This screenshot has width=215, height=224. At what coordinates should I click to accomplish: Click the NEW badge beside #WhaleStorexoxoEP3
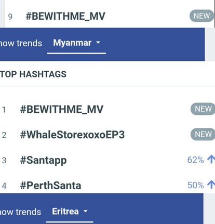click(203, 134)
